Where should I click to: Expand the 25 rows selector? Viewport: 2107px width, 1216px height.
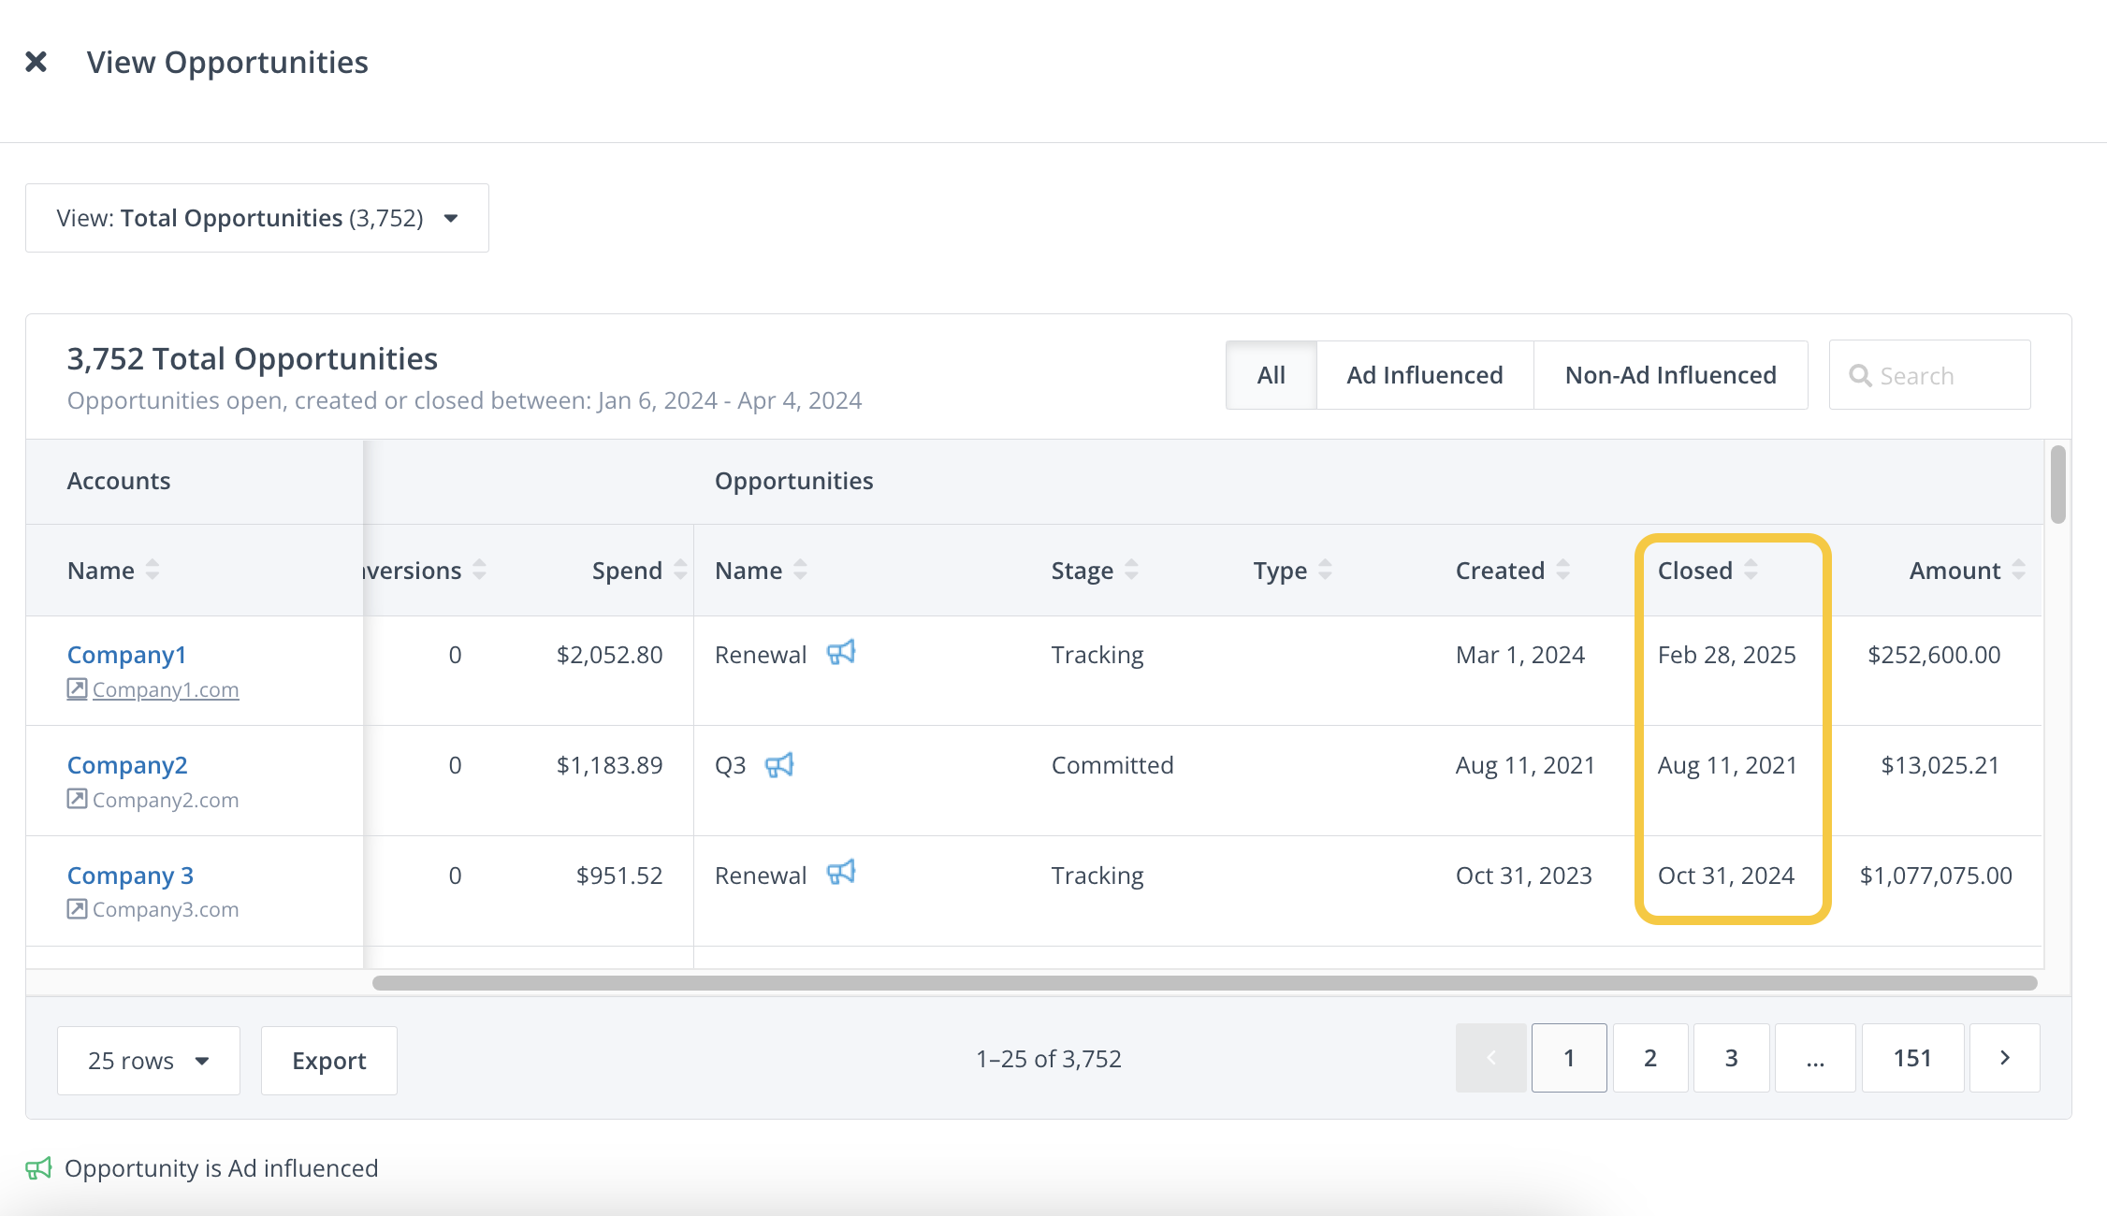(148, 1060)
